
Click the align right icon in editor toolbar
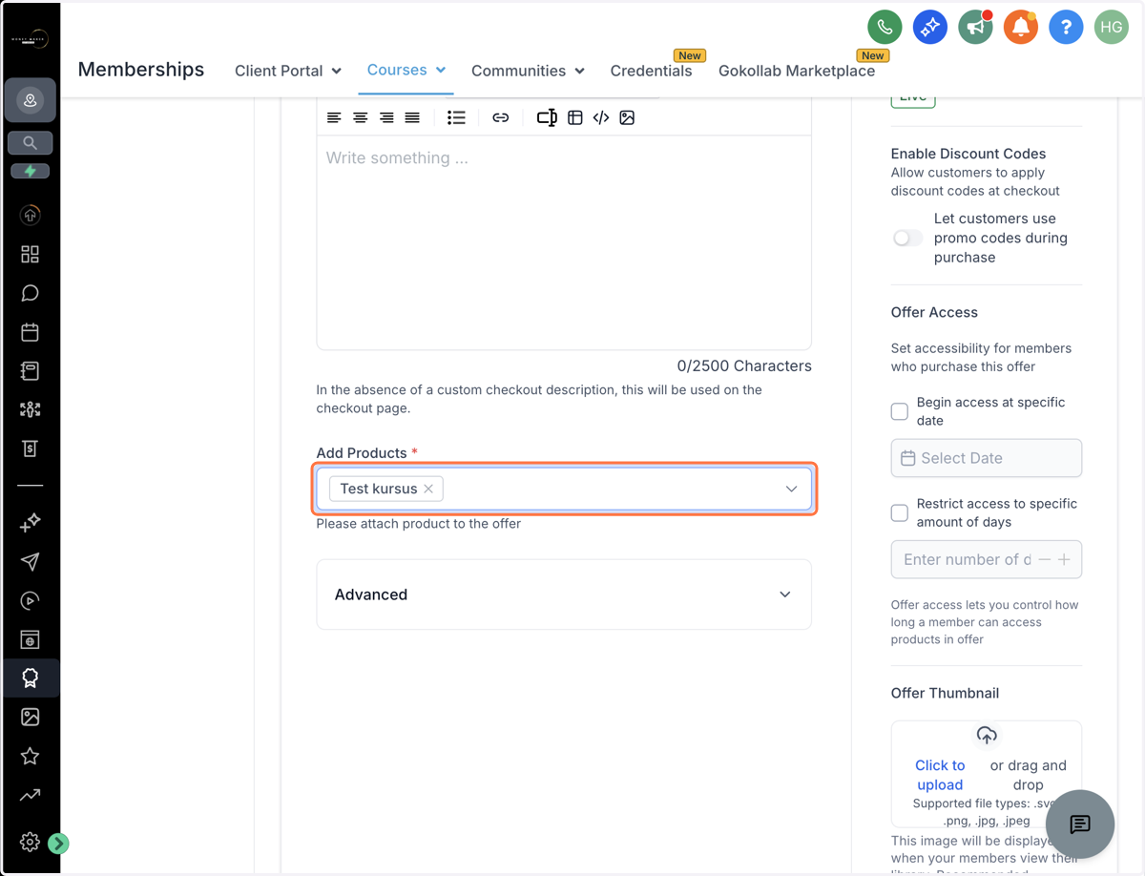[x=386, y=117]
